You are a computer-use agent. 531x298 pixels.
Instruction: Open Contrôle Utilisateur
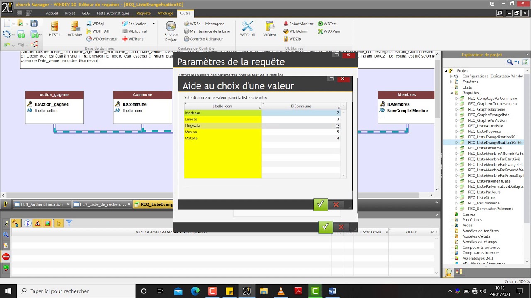203,39
